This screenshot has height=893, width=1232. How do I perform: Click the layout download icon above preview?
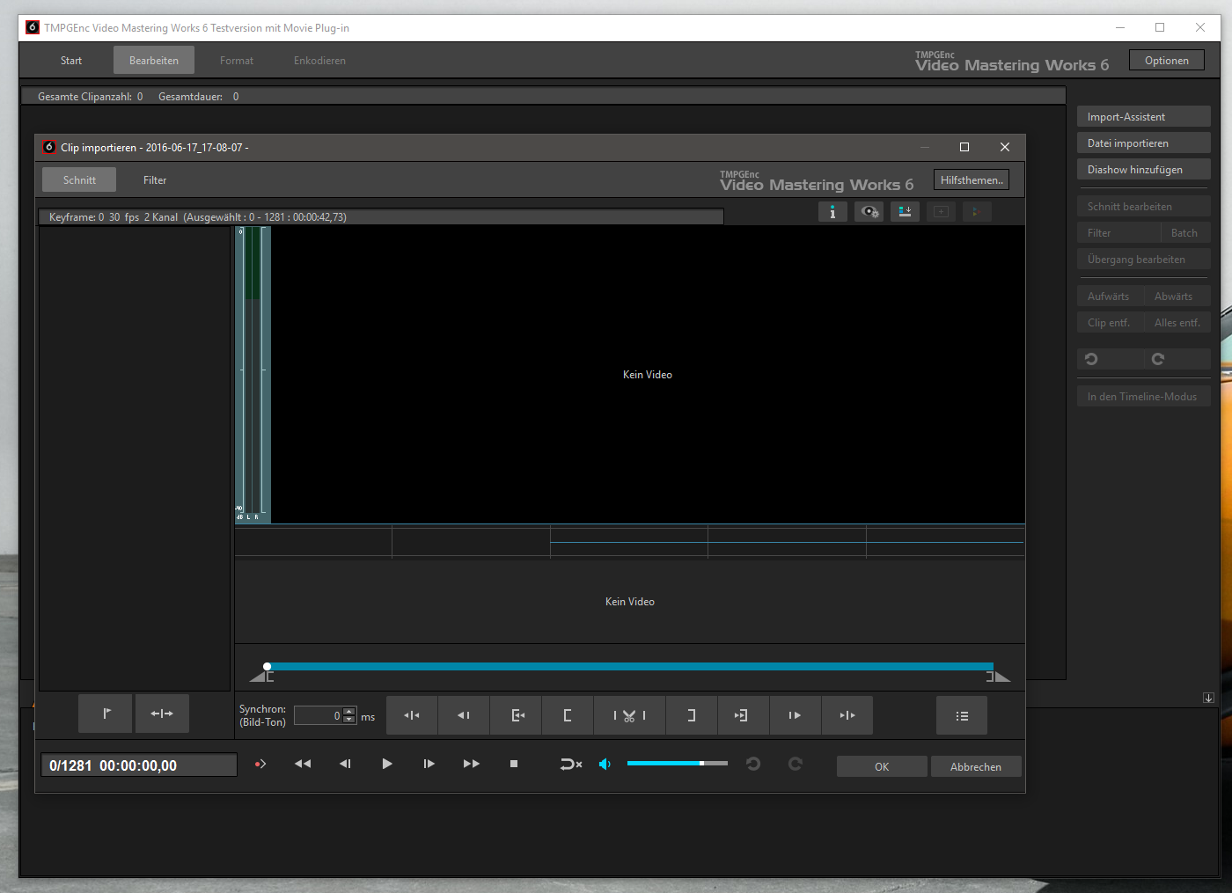[905, 211]
